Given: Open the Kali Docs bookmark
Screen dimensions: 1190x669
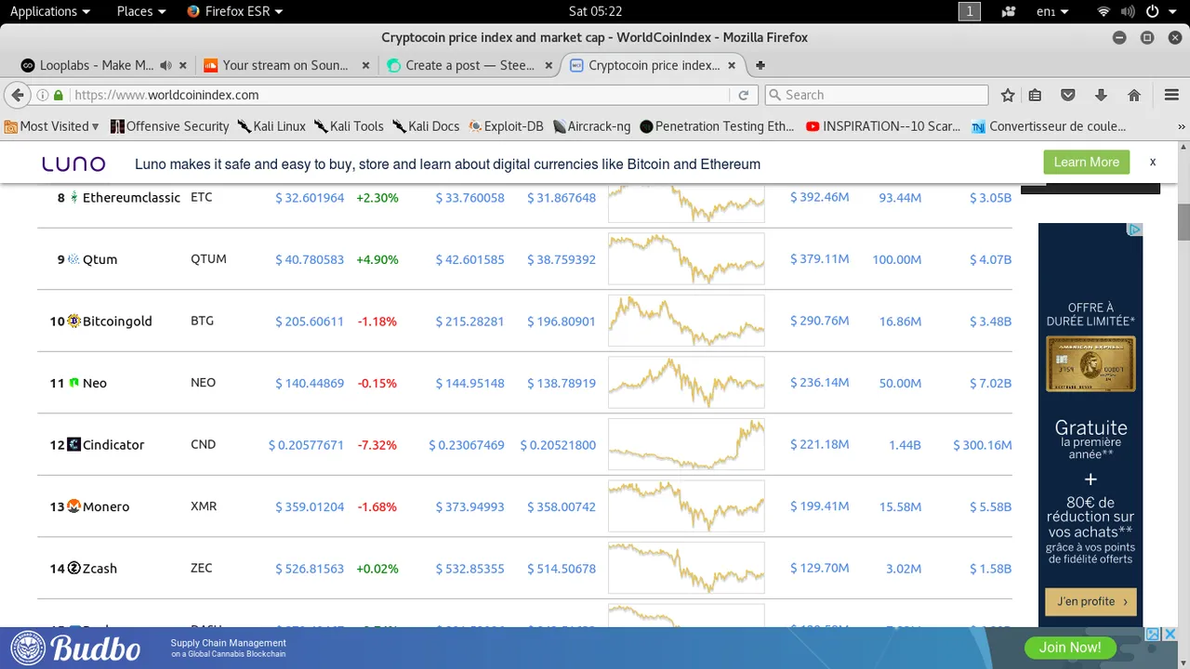Looking at the screenshot, I should pyautogui.click(x=426, y=126).
